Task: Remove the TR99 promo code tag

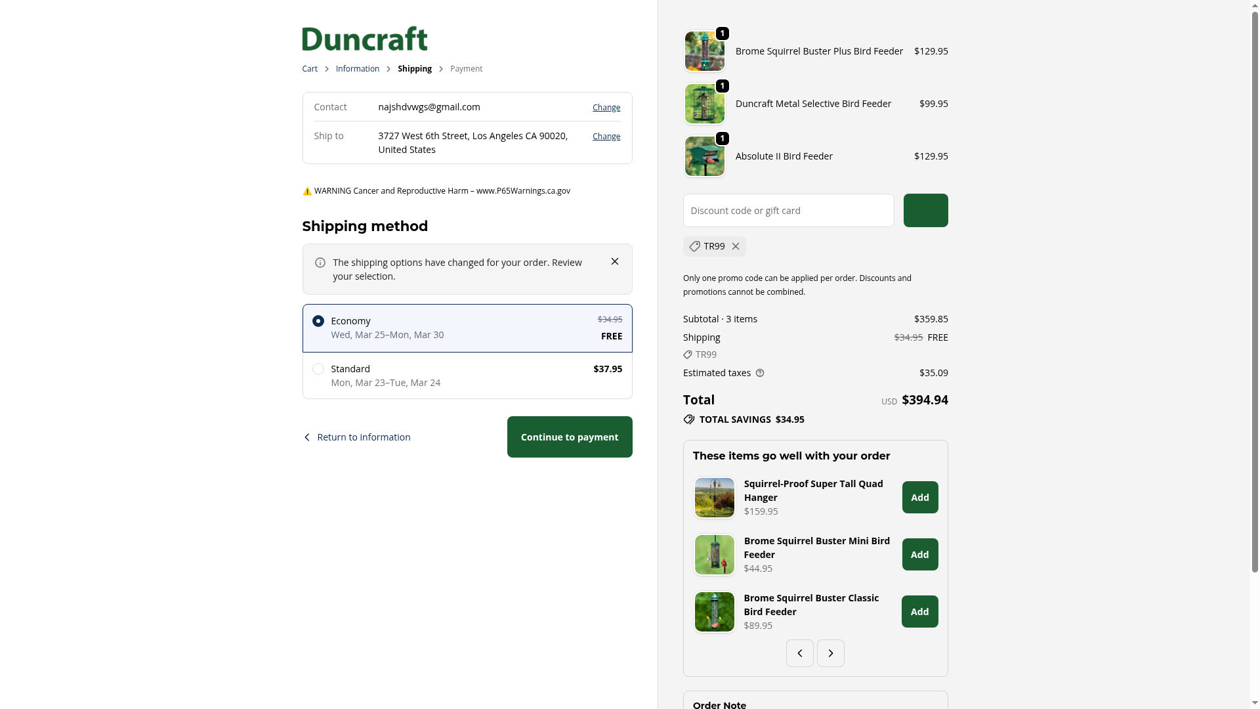Action: pyautogui.click(x=736, y=246)
